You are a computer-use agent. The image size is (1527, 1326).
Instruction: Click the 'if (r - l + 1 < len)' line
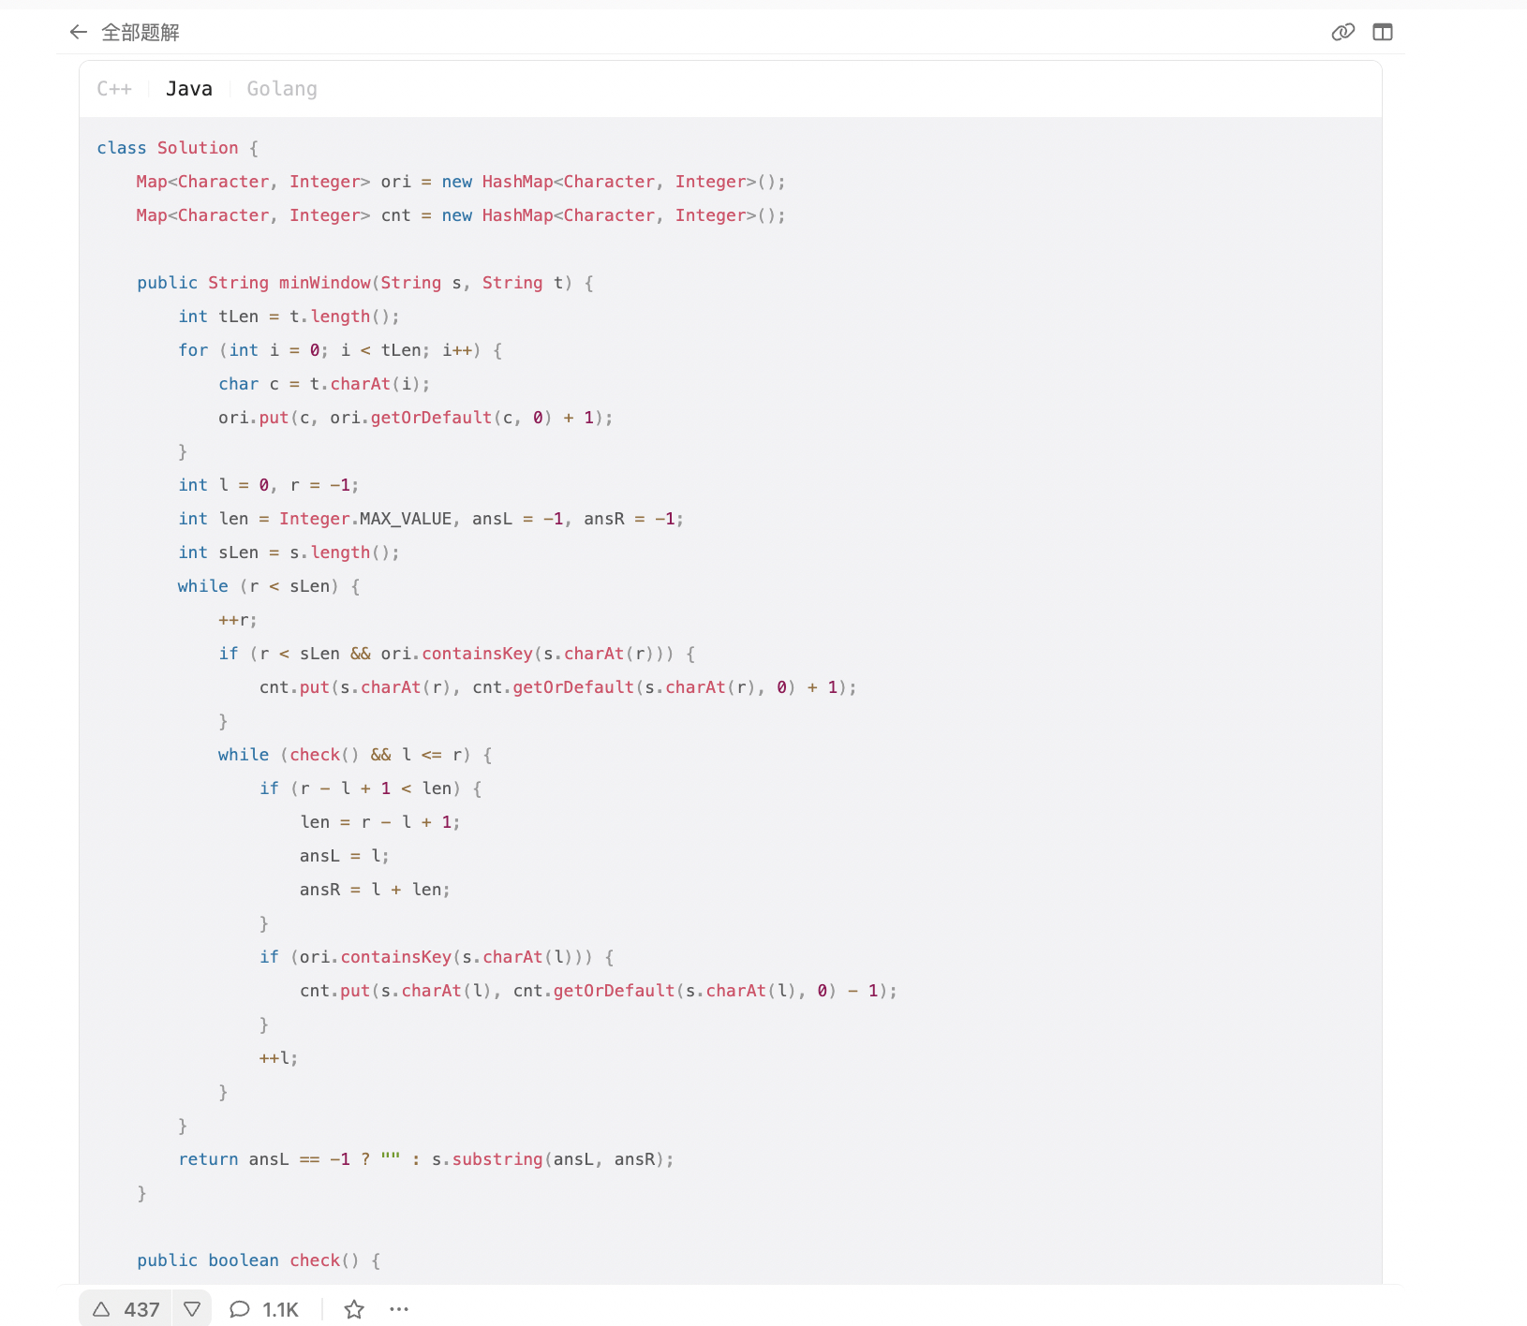pos(371,788)
